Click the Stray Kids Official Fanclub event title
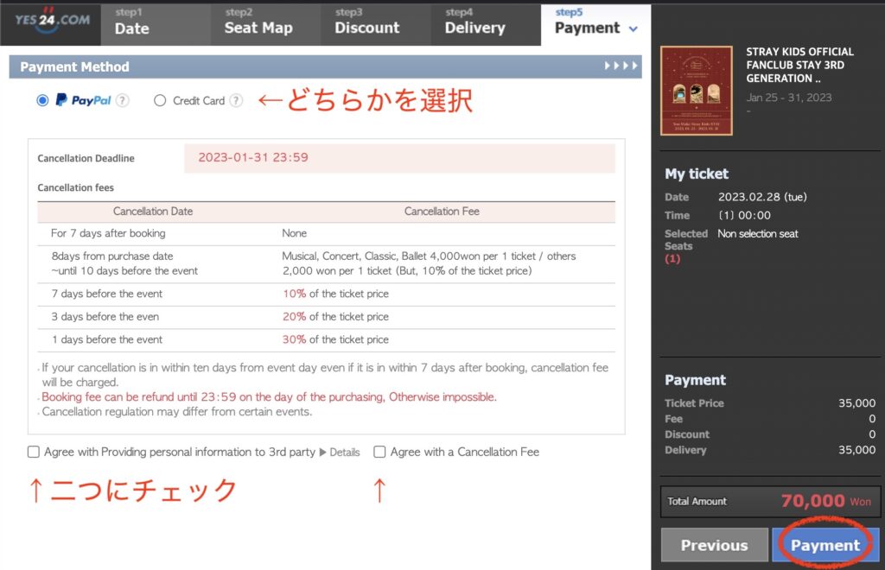This screenshot has width=885, height=570. [x=799, y=65]
